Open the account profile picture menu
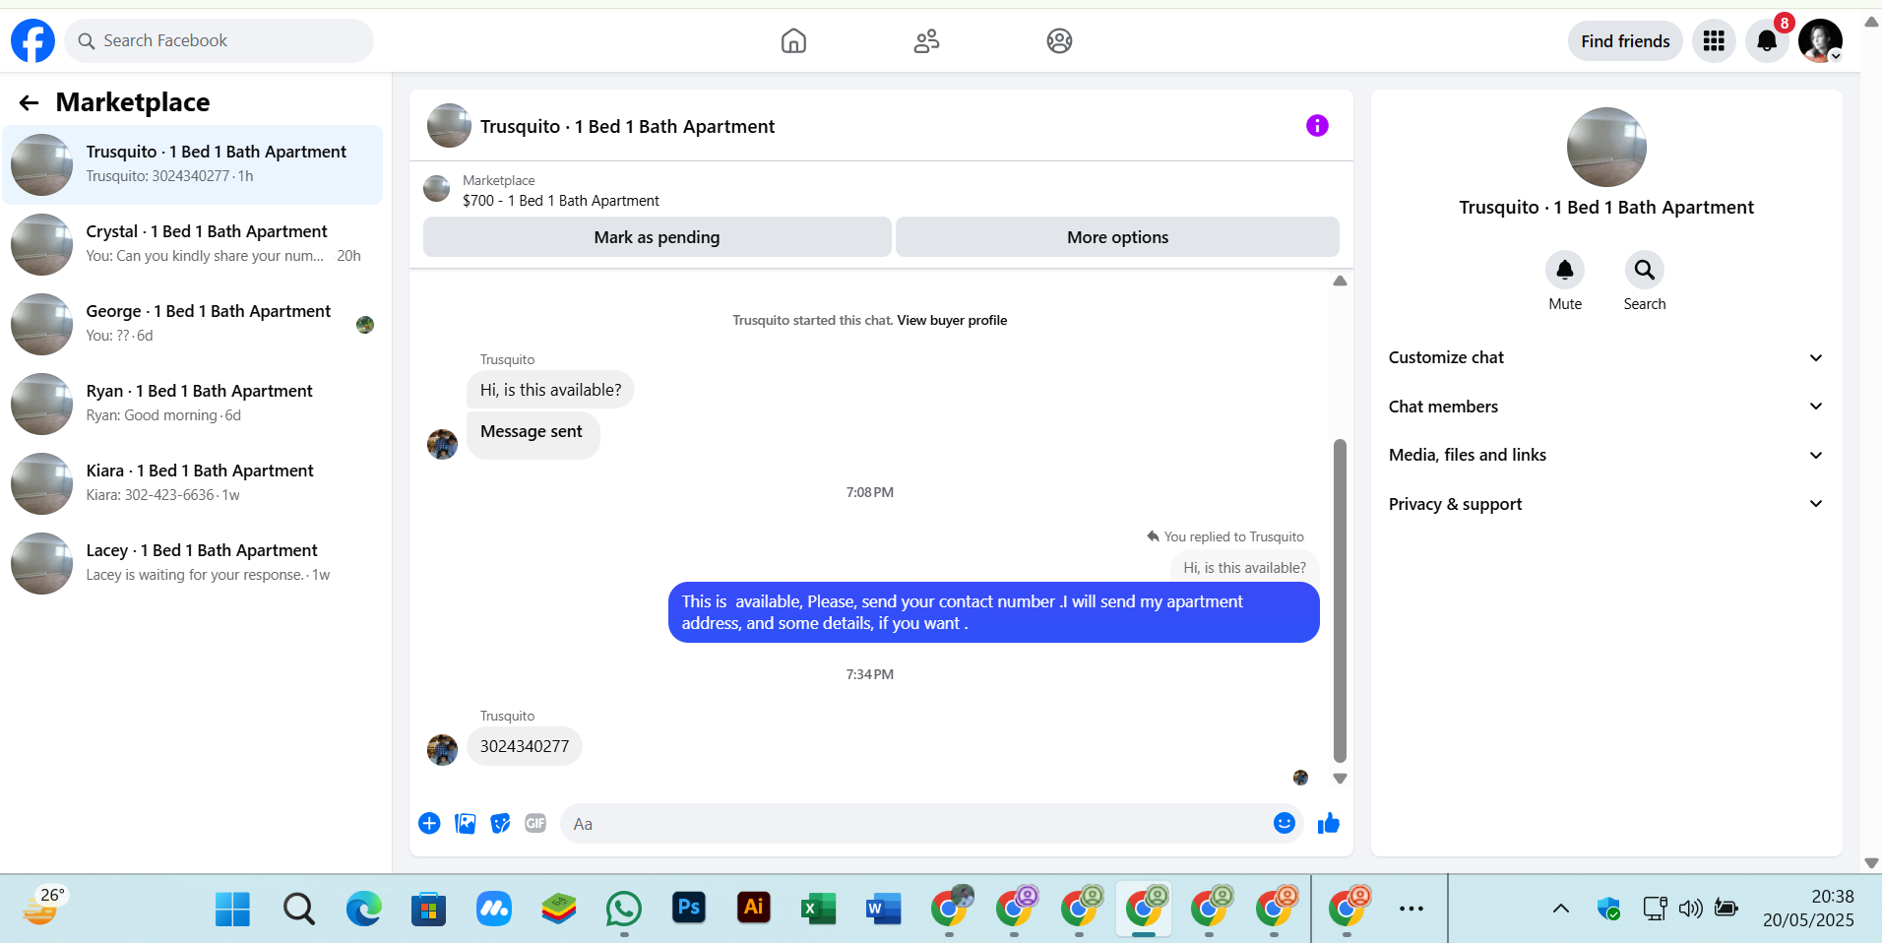Image resolution: width=1882 pixels, height=943 pixels. (x=1820, y=40)
